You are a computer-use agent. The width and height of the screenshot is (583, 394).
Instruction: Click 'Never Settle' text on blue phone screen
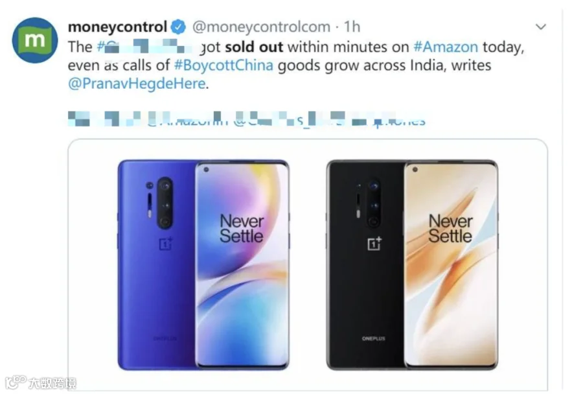[x=242, y=229]
